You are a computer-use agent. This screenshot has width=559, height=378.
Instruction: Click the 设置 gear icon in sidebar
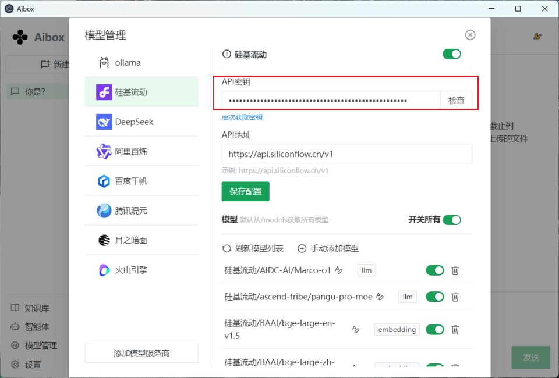(15, 365)
